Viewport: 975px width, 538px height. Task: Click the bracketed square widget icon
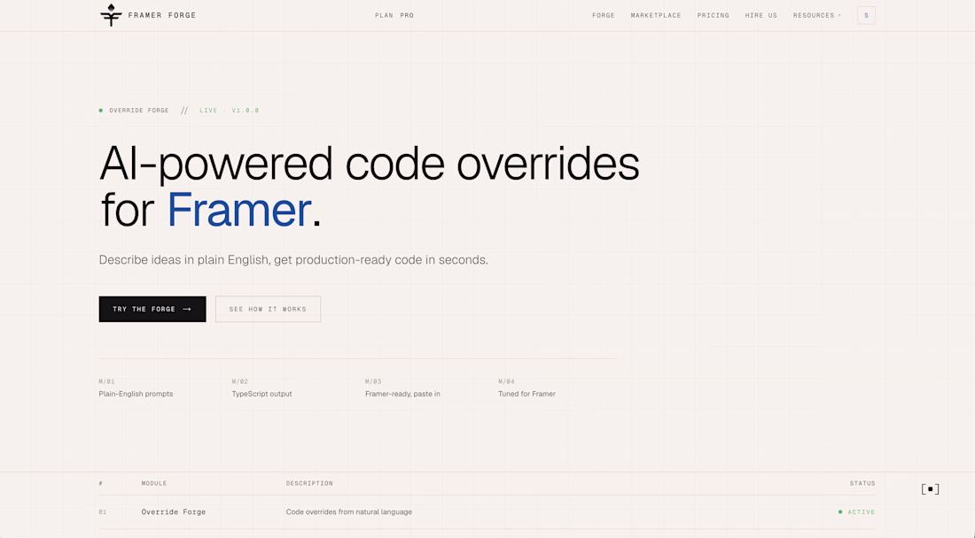click(x=930, y=489)
